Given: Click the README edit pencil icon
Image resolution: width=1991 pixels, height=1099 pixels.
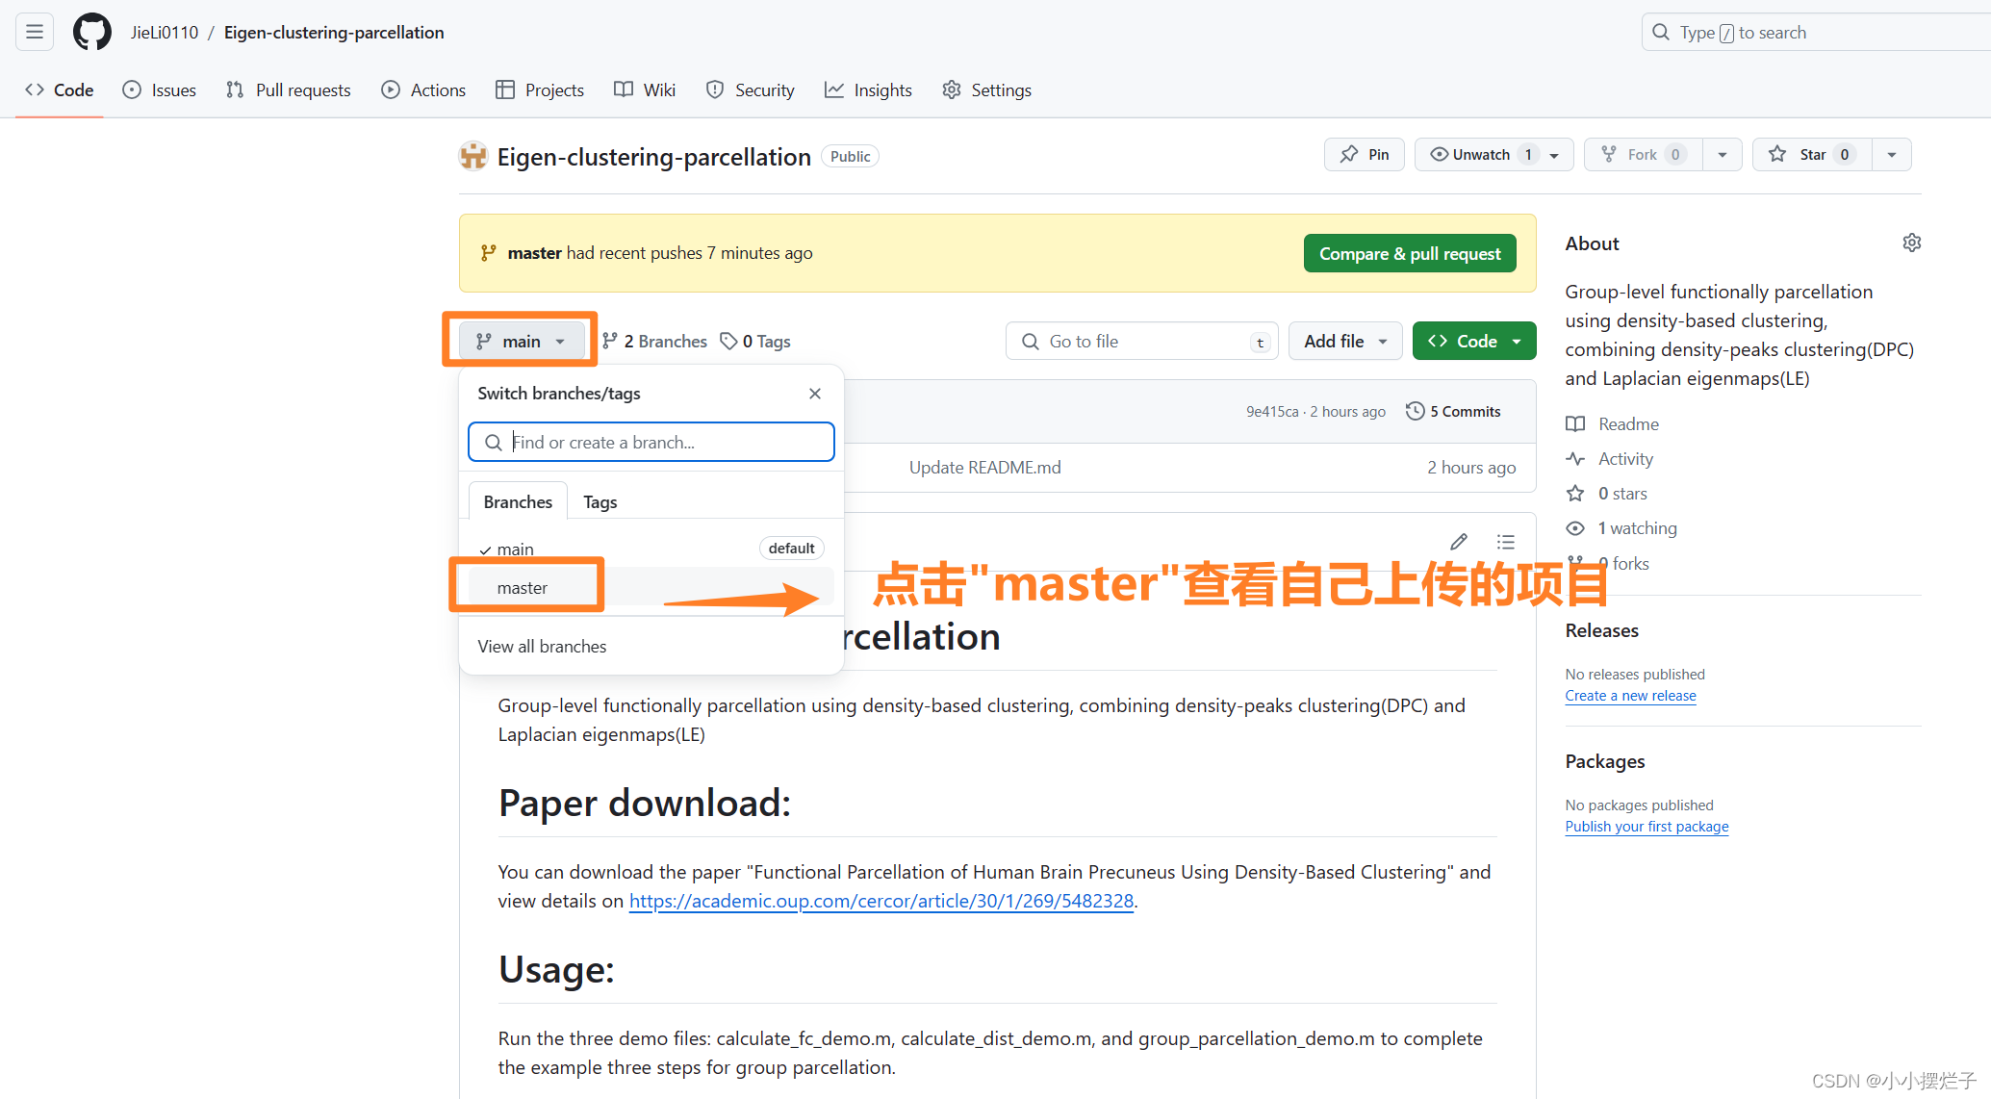Looking at the screenshot, I should point(1459,542).
